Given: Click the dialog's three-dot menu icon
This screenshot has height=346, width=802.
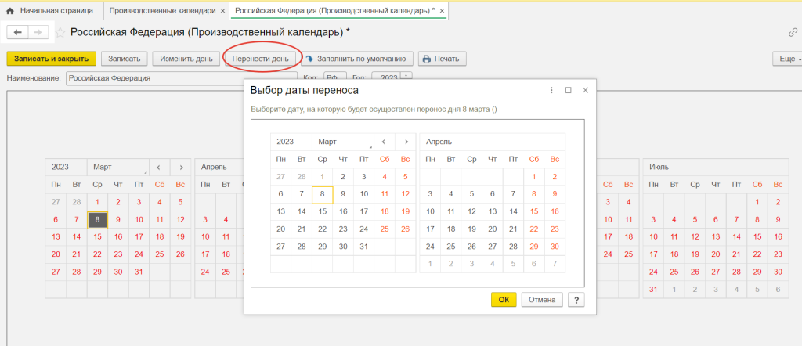Looking at the screenshot, I should click(x=551, y=91).
